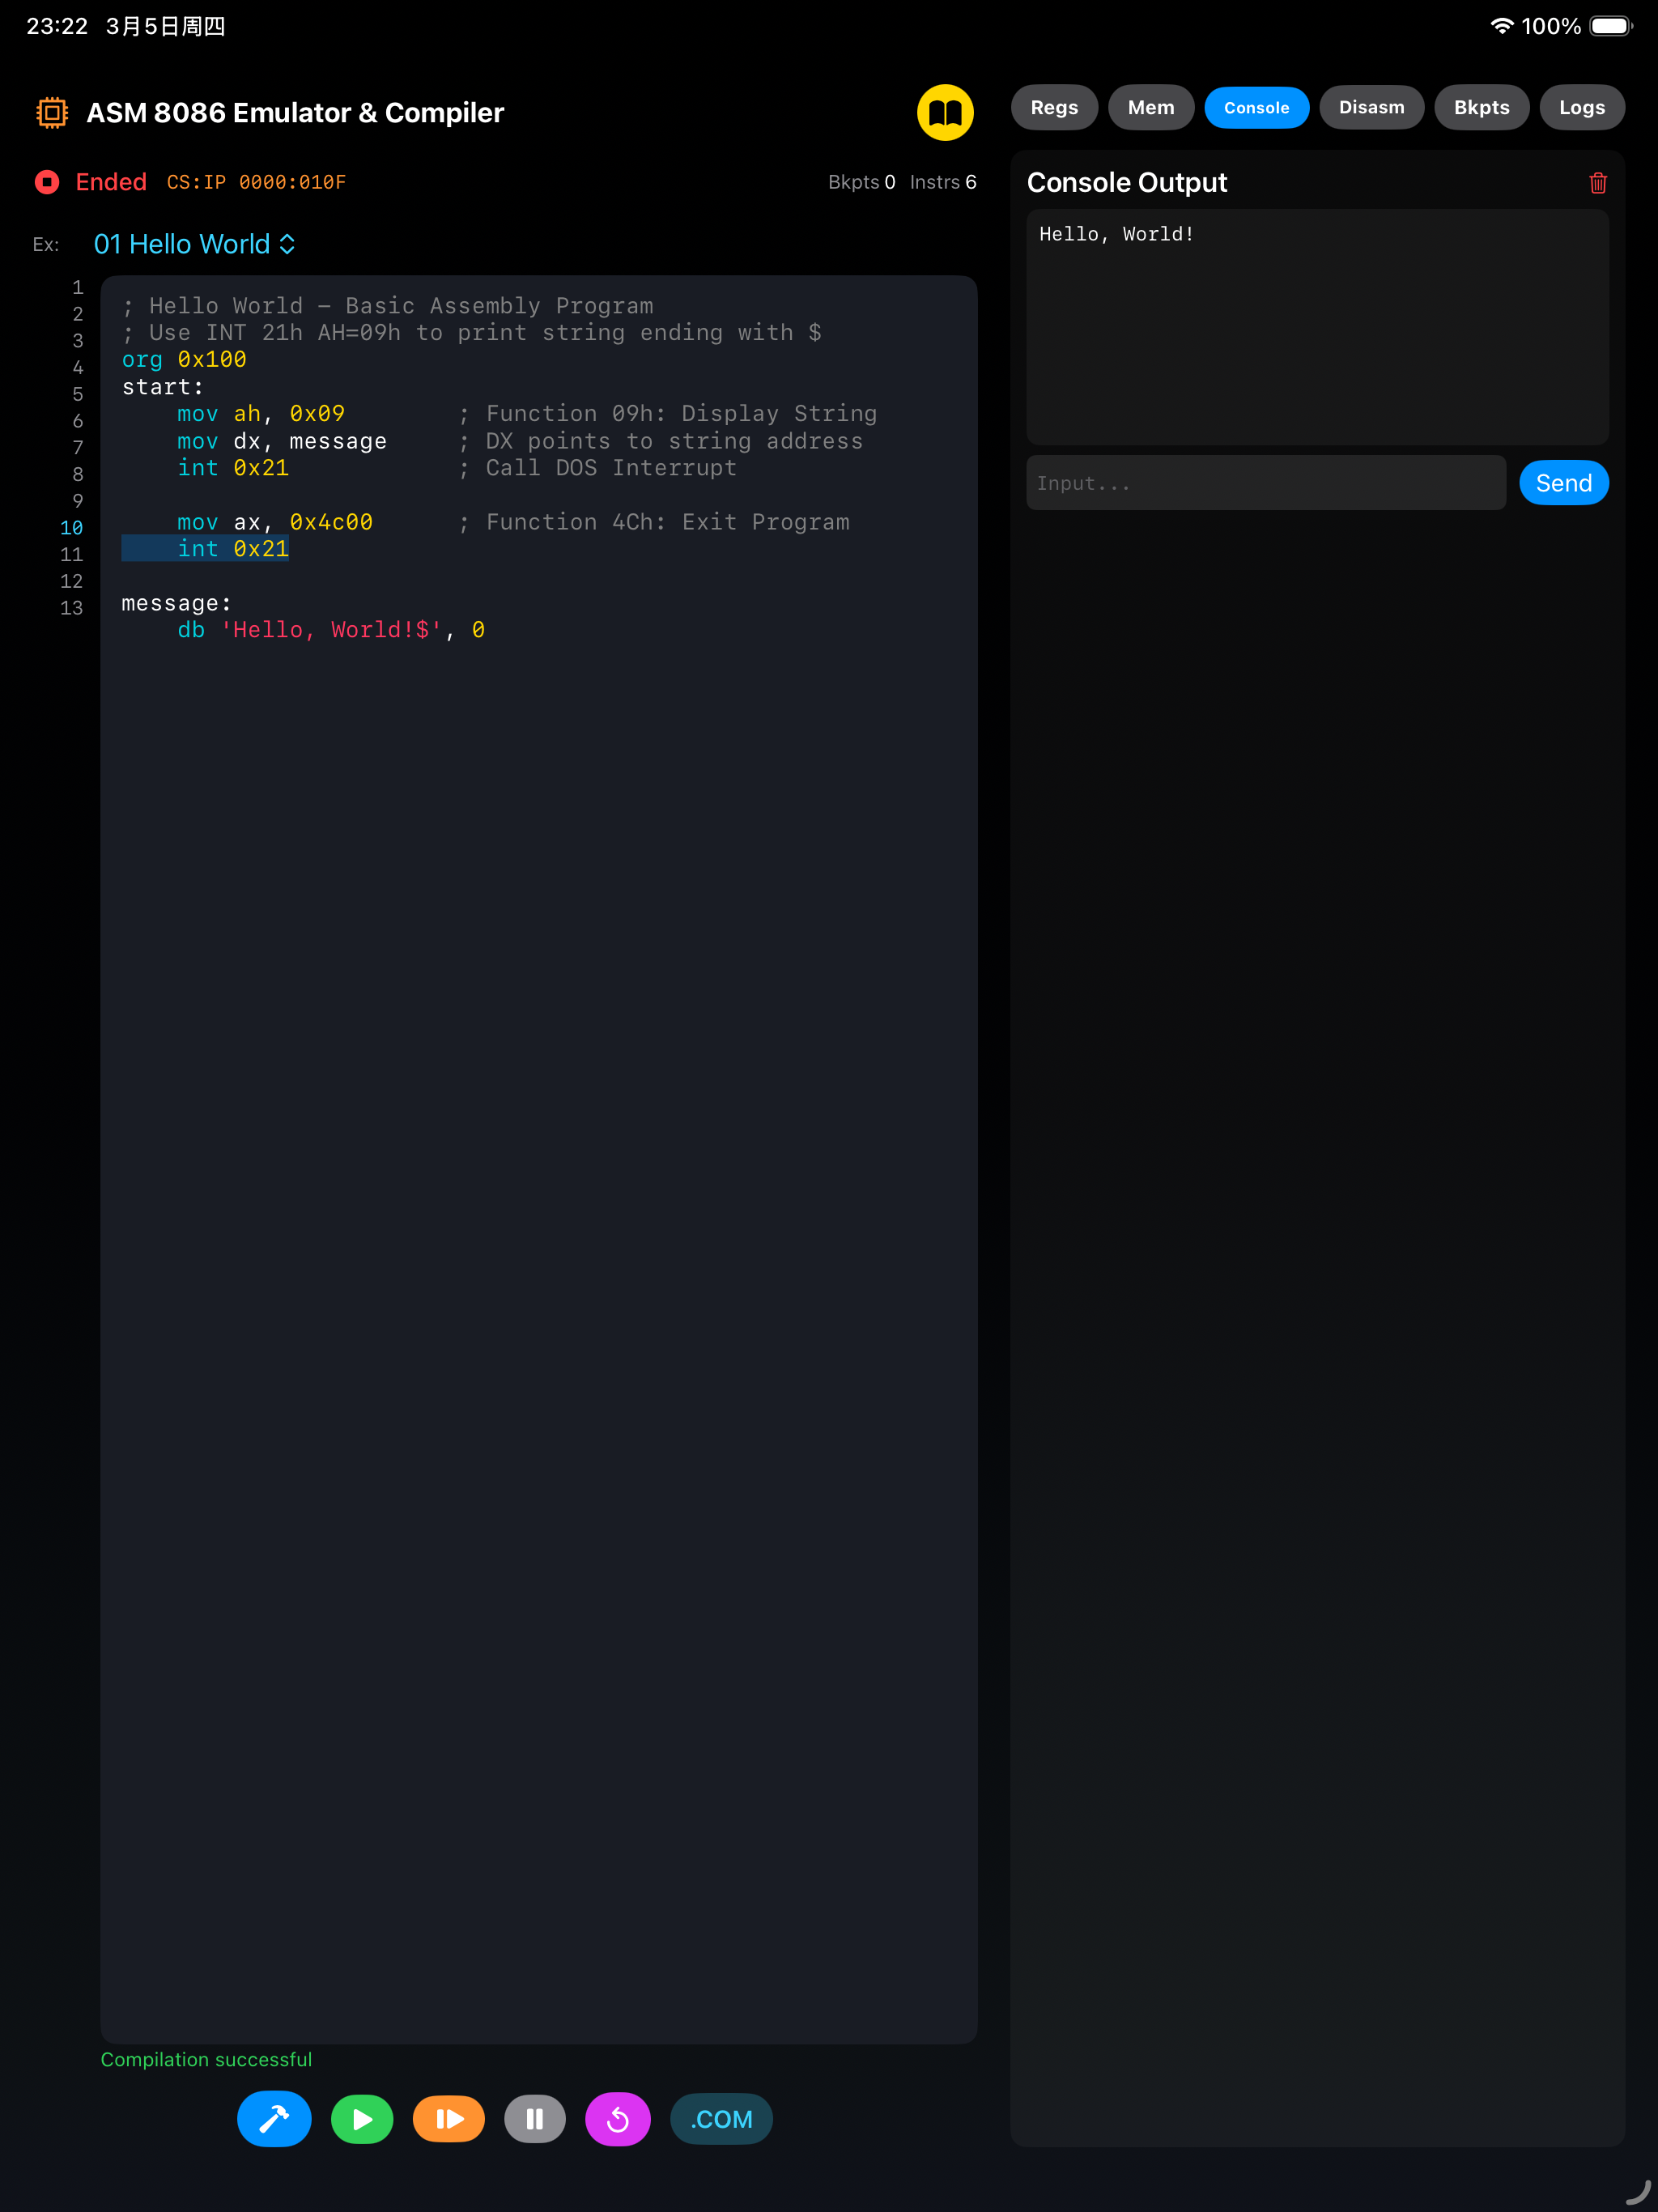1658x2212 pixels.
Task: Click the 'org 0x100' code line
Action: coord(184,359)
